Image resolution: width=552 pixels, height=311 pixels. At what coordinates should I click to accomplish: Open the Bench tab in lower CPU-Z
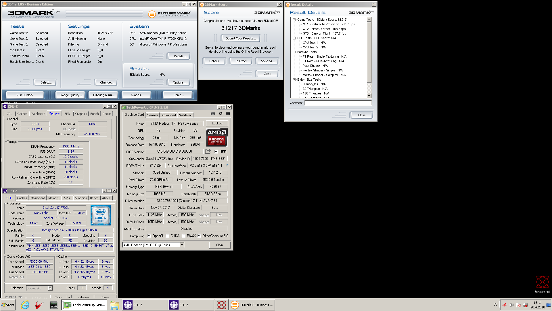point(94,198)
